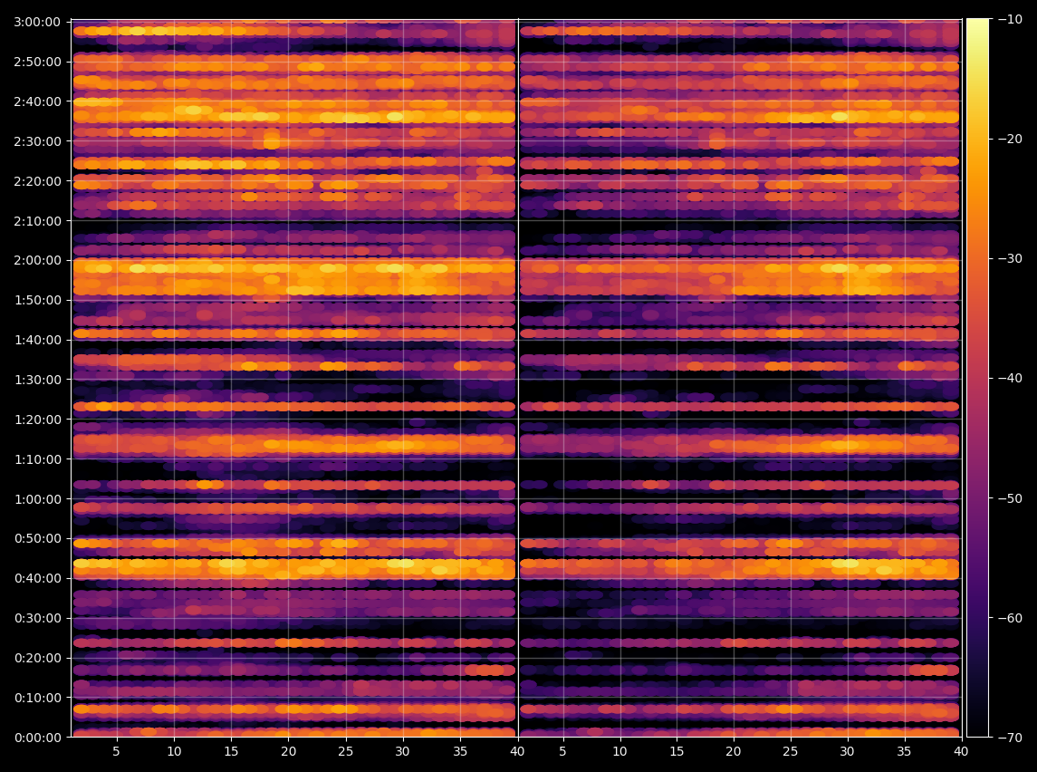1037x772 pixels.
Task: Click x-axis tick 35 of the right heatmap
Action: tap(904, 751)
